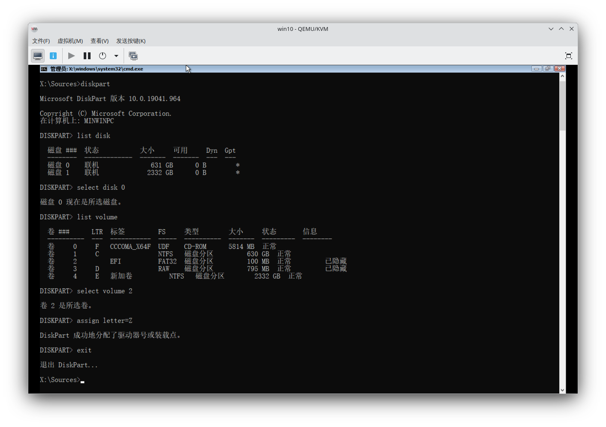Click the '新加卷' volume label
This screenshot has height=427, width=606.
121,276
